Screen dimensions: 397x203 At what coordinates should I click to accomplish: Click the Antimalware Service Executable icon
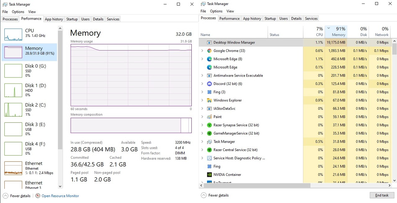tap(209, 76)
